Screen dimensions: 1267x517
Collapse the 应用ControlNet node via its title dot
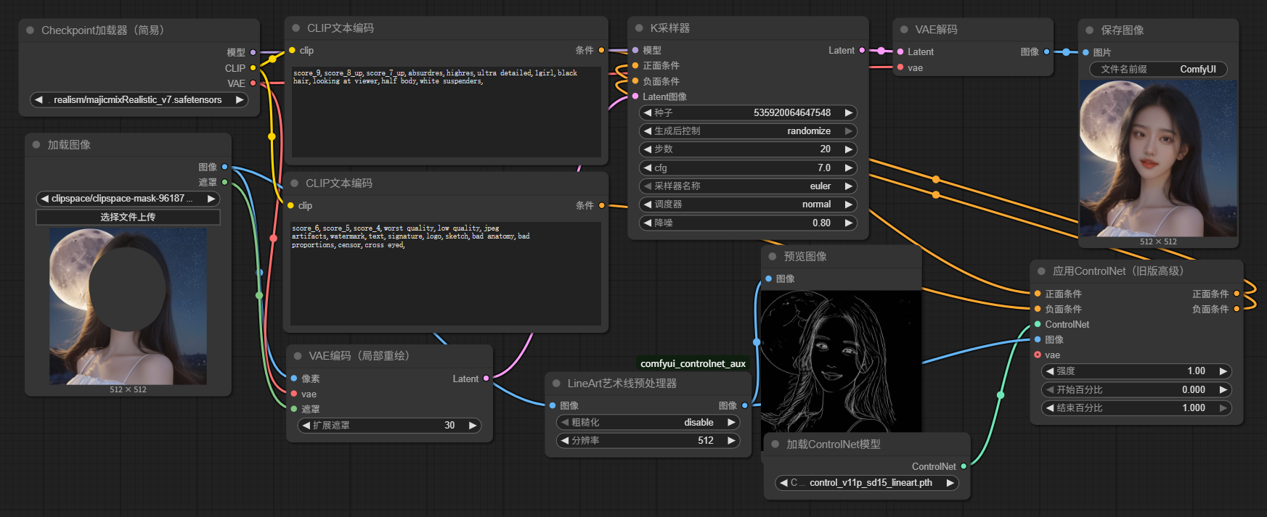pos(1042,271)
